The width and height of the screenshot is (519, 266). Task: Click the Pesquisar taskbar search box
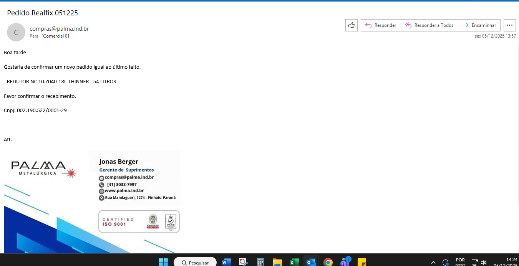click(x=195, y=263)
